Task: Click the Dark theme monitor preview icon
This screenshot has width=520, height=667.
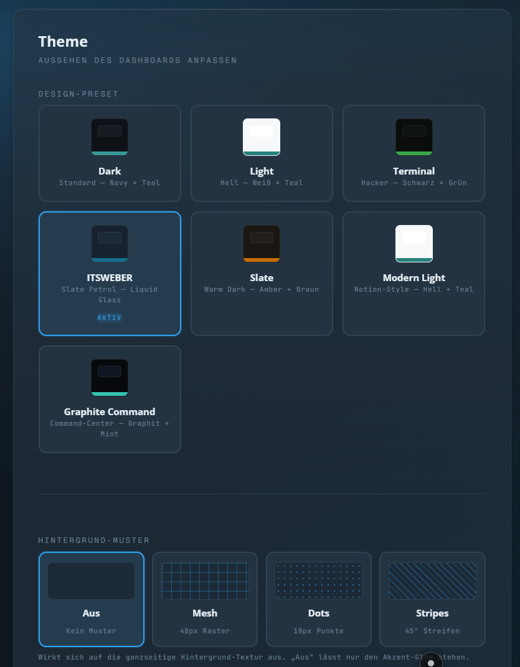Action: pos(110,137)
